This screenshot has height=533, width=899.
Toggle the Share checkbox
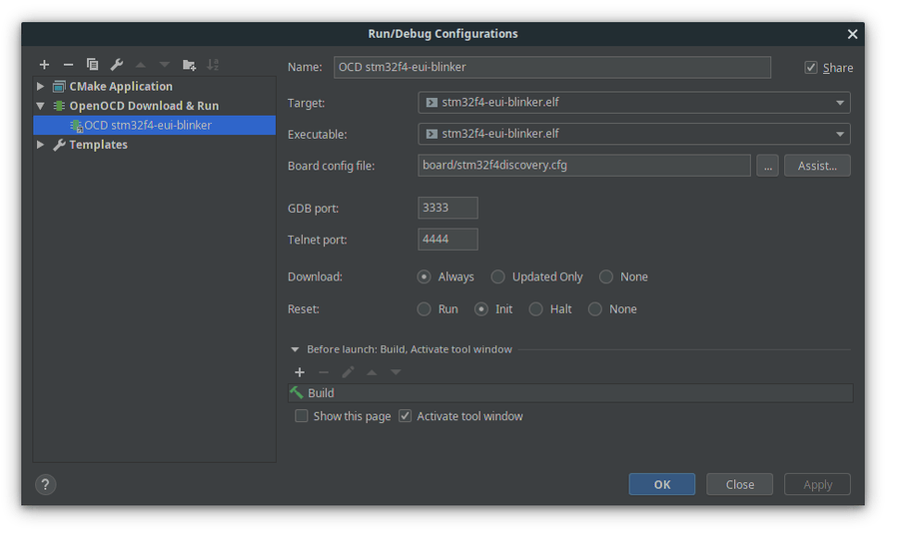pyautogui.click(x=811, y=68)
